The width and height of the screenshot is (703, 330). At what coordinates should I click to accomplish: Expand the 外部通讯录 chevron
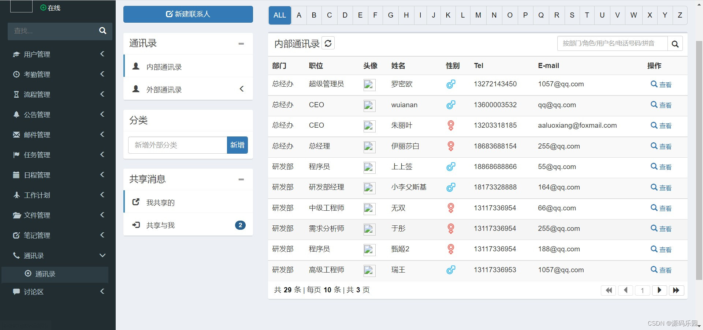tap(241, 89)
